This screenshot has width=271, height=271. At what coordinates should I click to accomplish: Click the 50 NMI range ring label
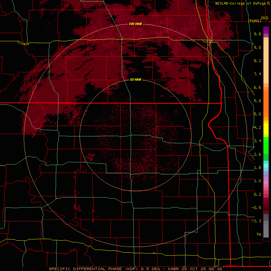(135, 79)
